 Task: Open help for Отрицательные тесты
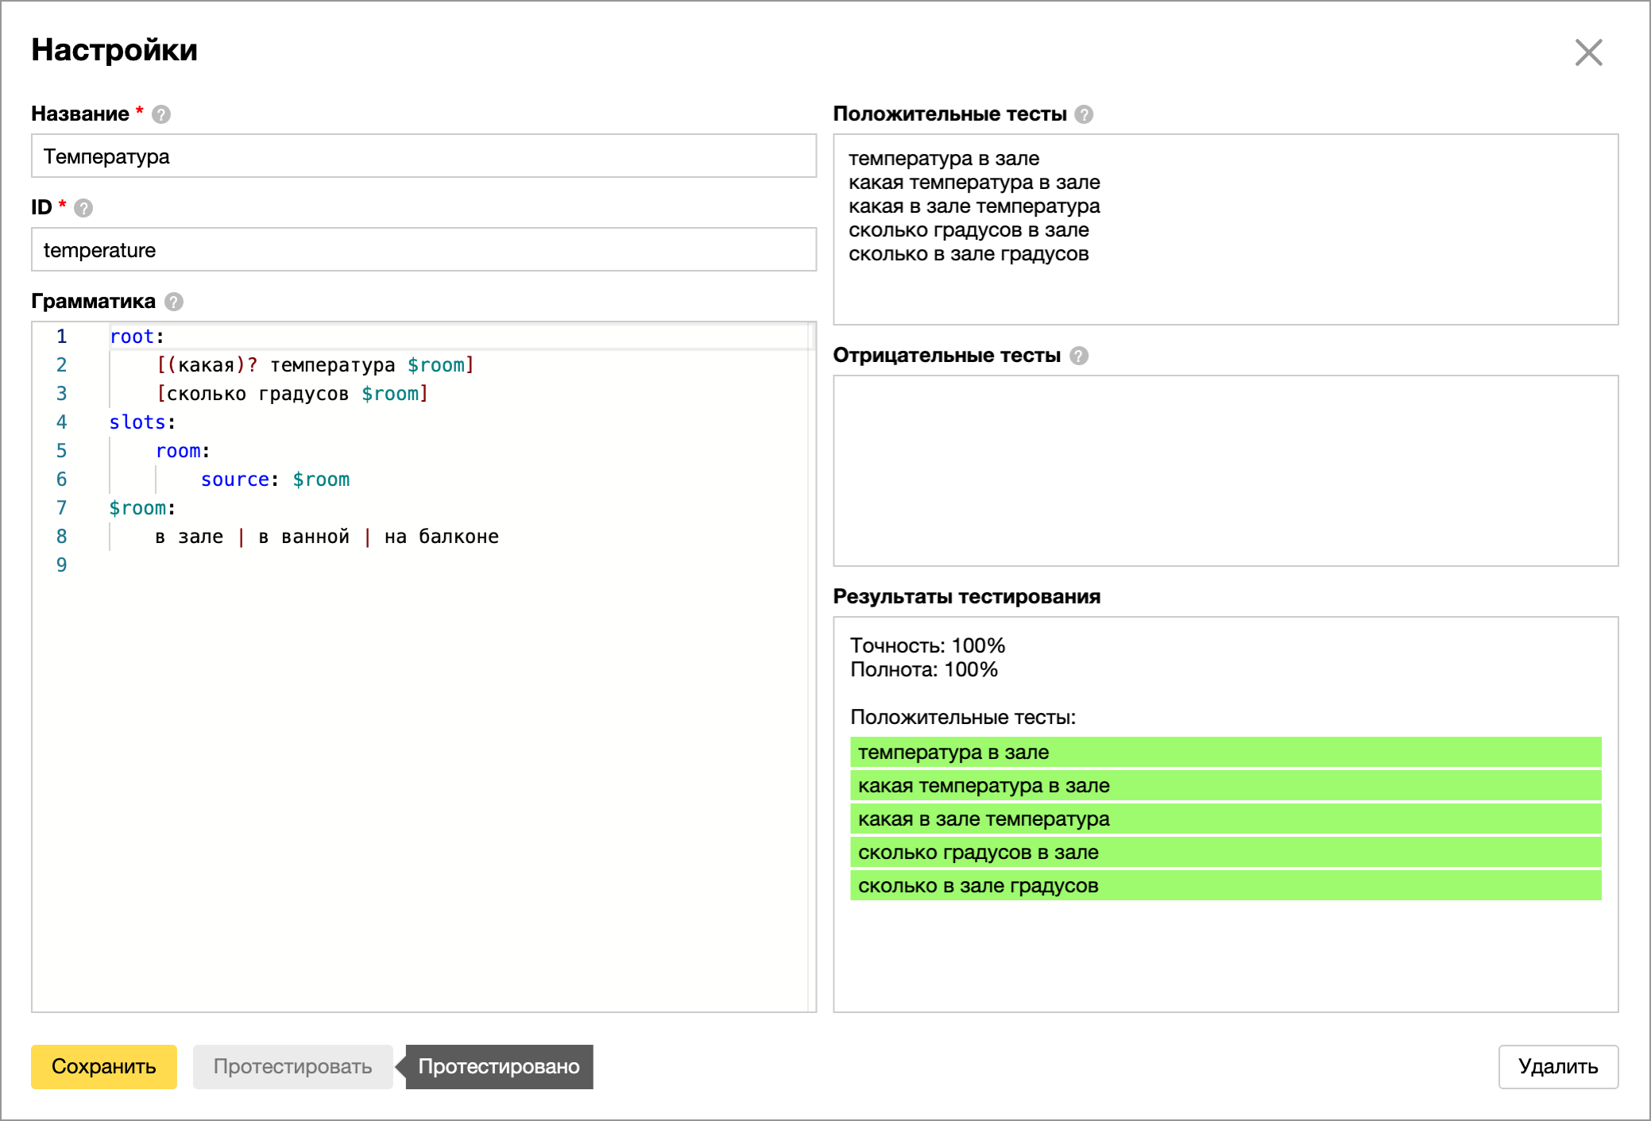[x=1079, y=356]
